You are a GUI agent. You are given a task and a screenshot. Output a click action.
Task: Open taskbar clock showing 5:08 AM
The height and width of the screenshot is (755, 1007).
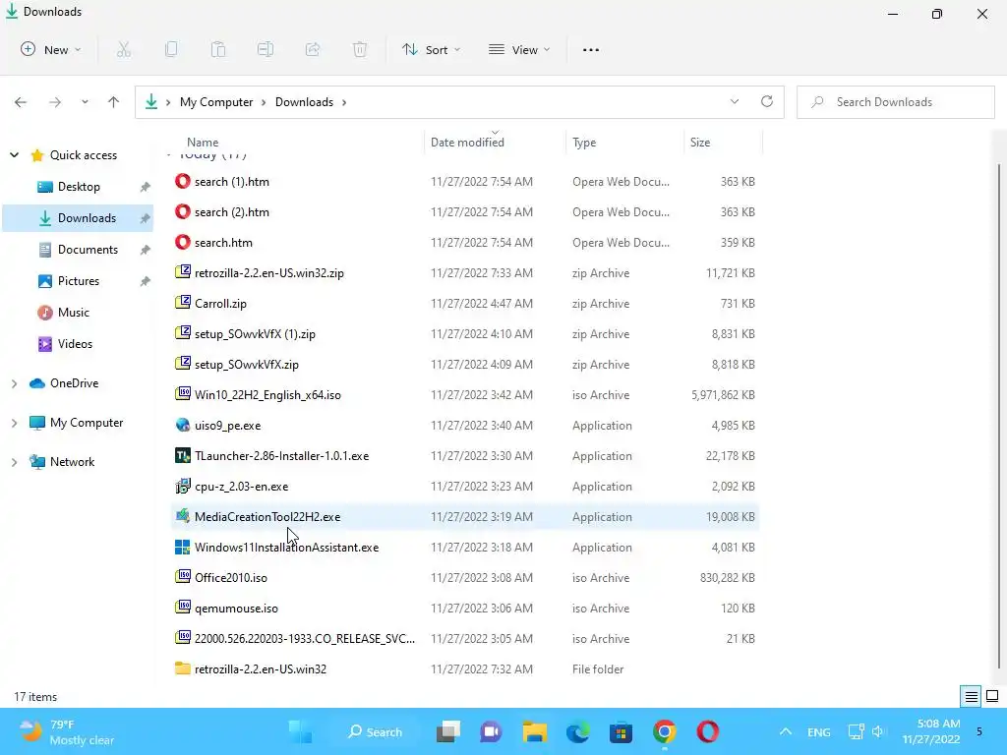point(931,731)
